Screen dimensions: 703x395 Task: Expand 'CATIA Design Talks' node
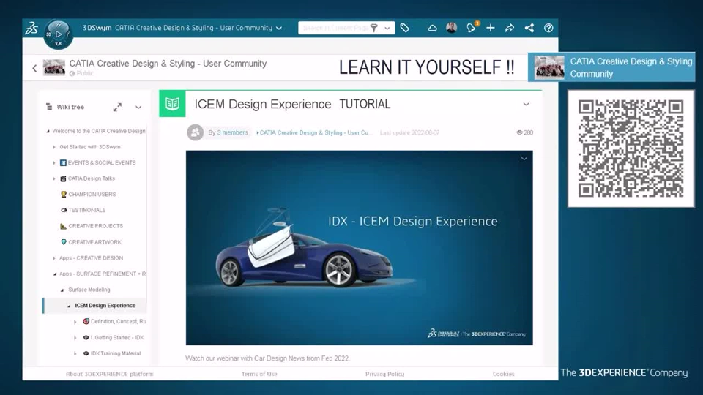(54, 178)
